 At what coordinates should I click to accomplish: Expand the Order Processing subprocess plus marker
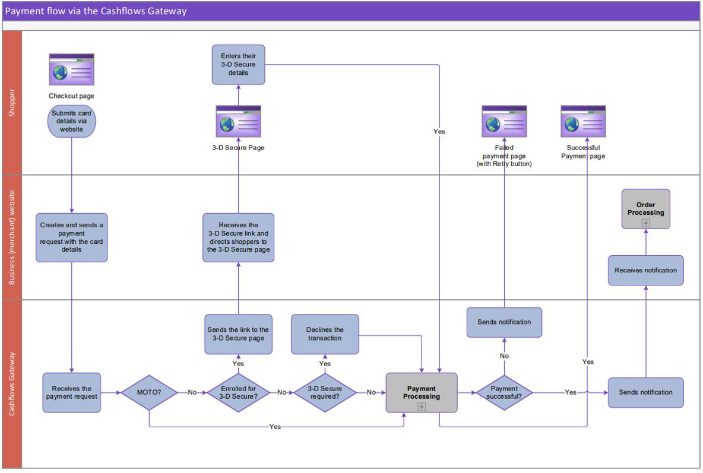coord(645,223)
